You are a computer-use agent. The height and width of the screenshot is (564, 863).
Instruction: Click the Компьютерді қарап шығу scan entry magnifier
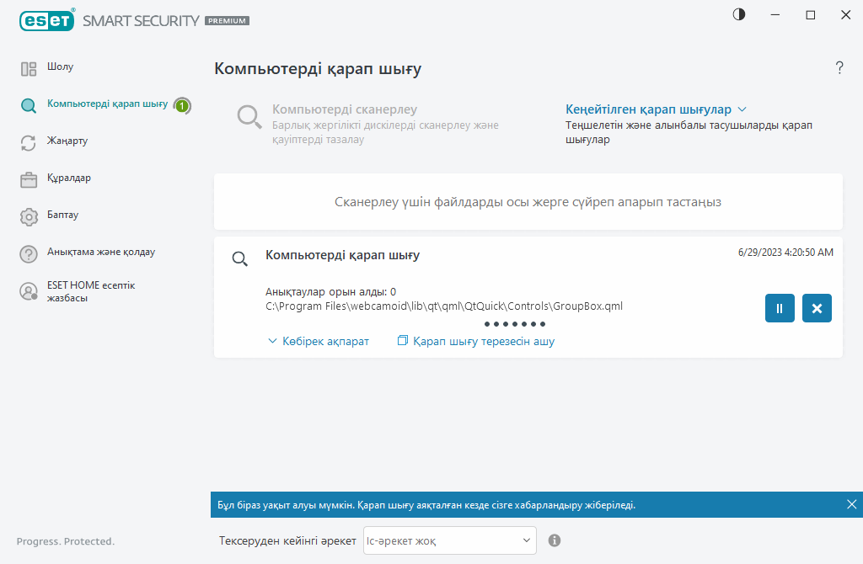coord(239,258)
